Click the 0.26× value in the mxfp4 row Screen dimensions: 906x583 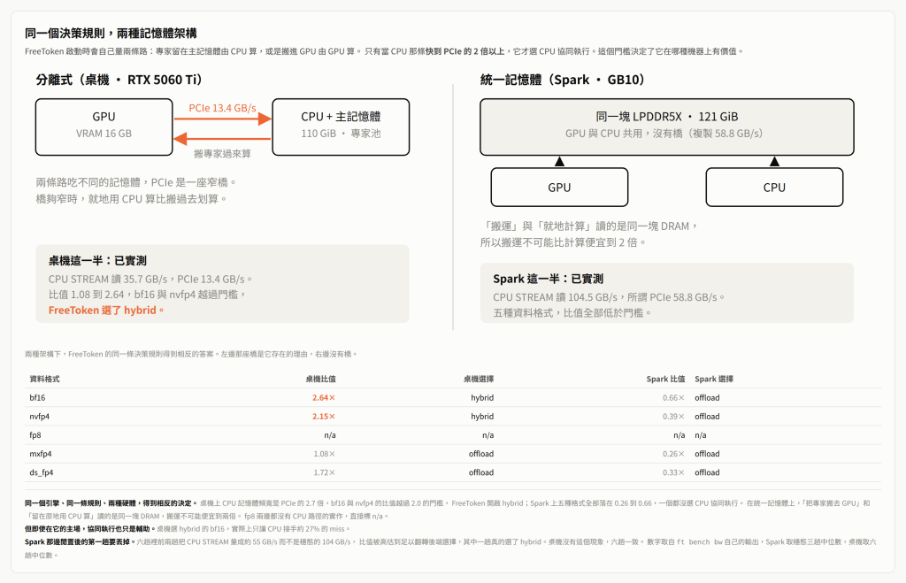point(673,454)
